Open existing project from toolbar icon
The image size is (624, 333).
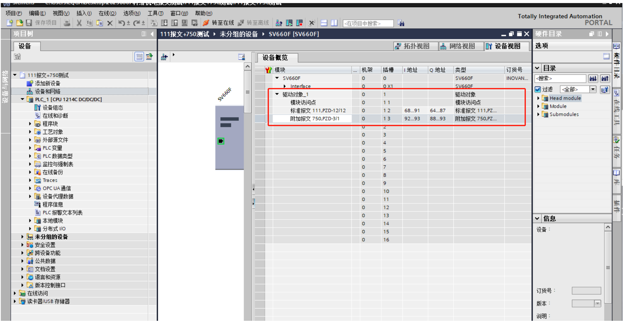point(20,23)
